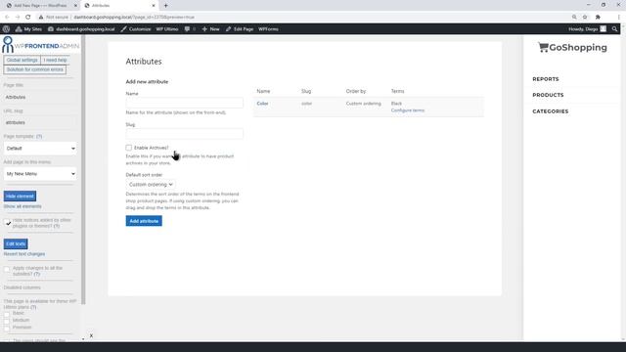Click the GoShopping cart logo

[x=572, y=48]
